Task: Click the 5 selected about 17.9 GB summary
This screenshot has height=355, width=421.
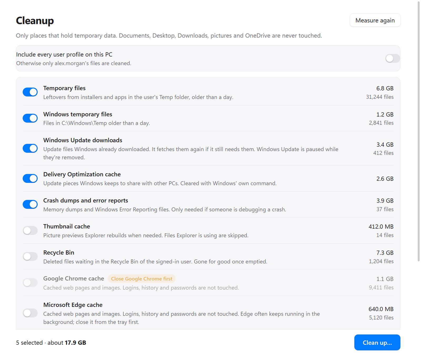Action: pyautogui.click(x=51, y=343)
